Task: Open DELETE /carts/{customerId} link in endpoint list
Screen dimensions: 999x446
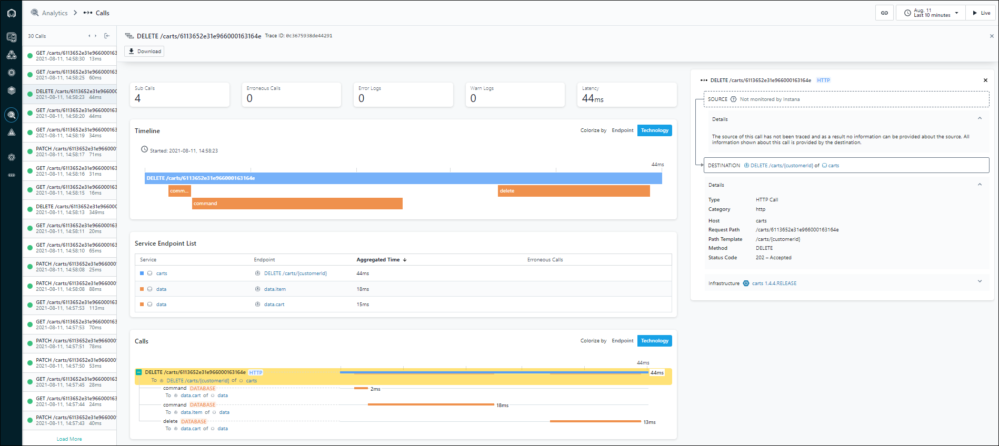Action: [x=295, y=273]
